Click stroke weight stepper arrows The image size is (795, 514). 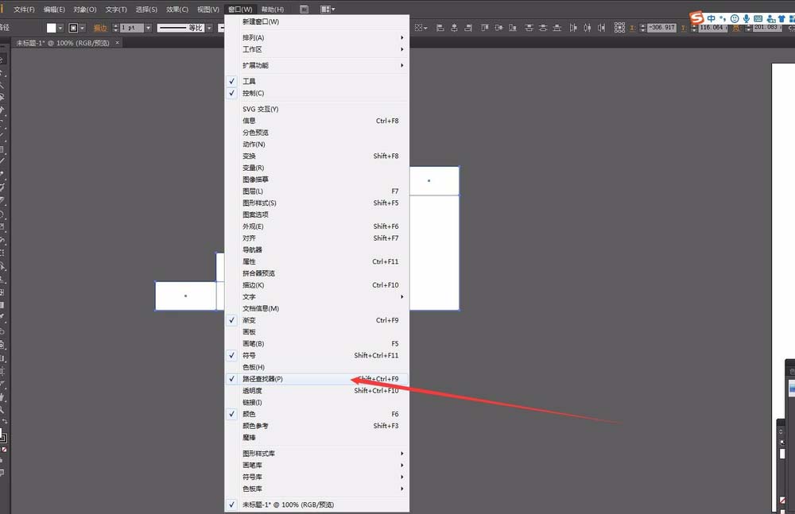115,28
